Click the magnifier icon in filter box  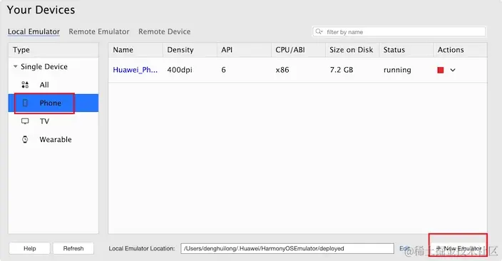click(319, 31)
